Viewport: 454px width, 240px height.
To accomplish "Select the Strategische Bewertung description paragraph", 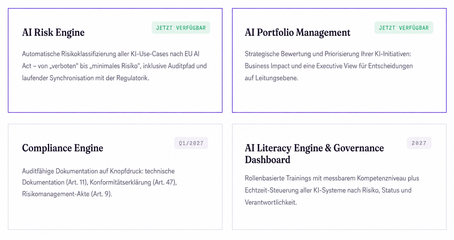I will point(329,66).
